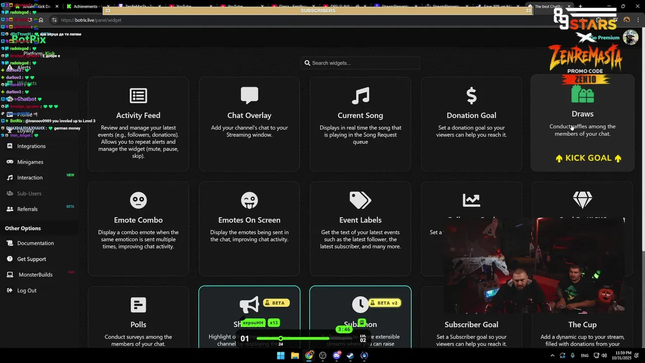Open Steam from the taskbar

click(350, 355)
